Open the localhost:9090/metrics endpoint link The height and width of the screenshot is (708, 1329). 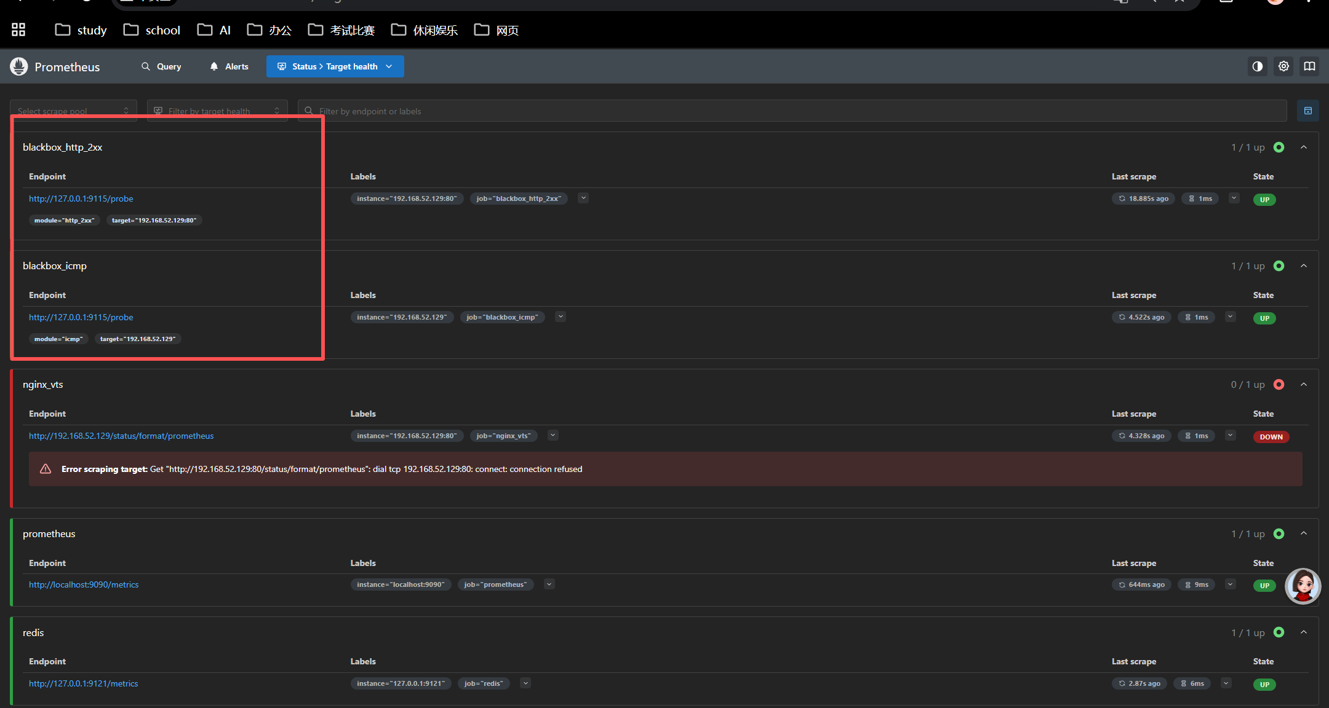tap(84, 584)
